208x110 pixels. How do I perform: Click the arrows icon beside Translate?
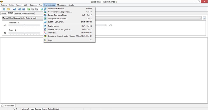tap(45, 32)
